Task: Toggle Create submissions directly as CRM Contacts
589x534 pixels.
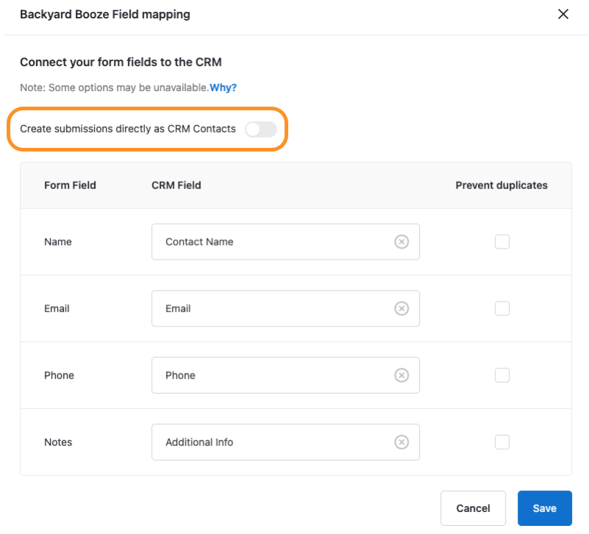Action: [x=261, y=129]
